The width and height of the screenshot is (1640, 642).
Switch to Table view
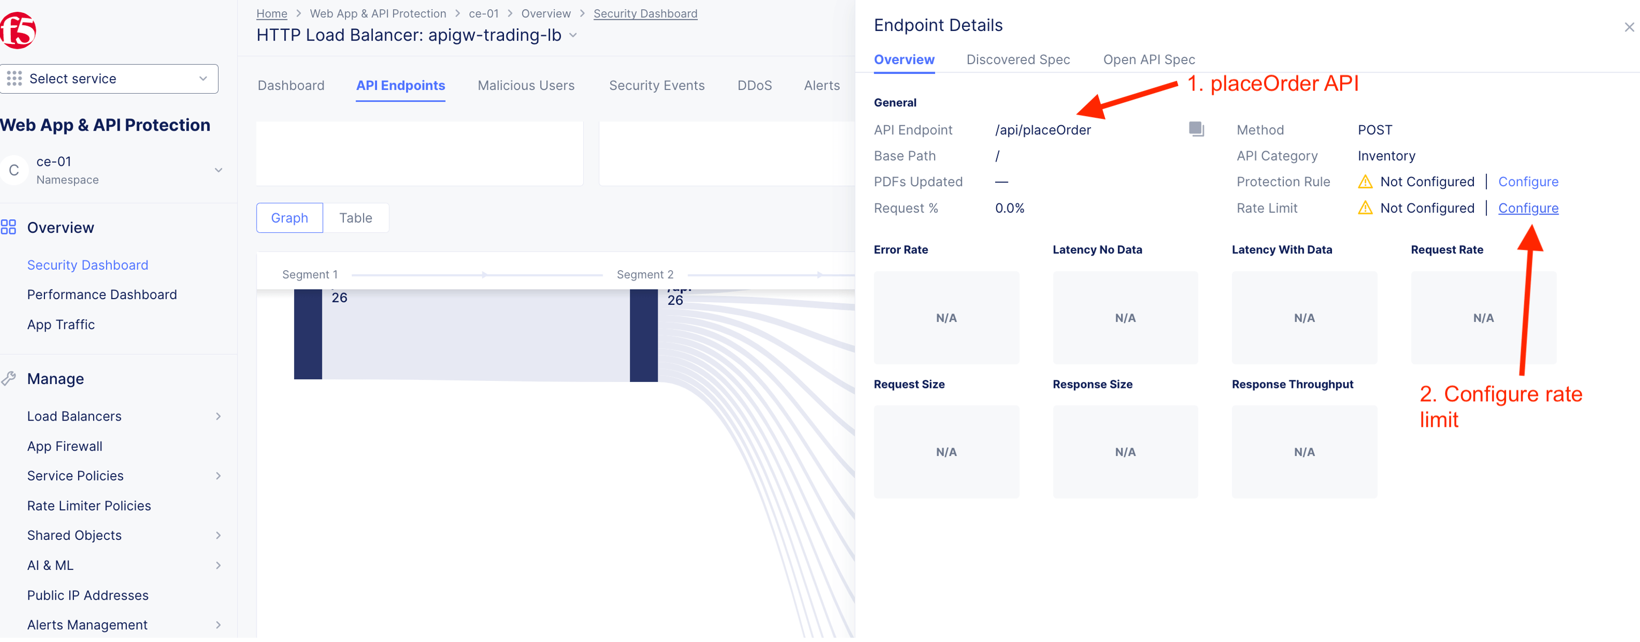coord(355,218)
